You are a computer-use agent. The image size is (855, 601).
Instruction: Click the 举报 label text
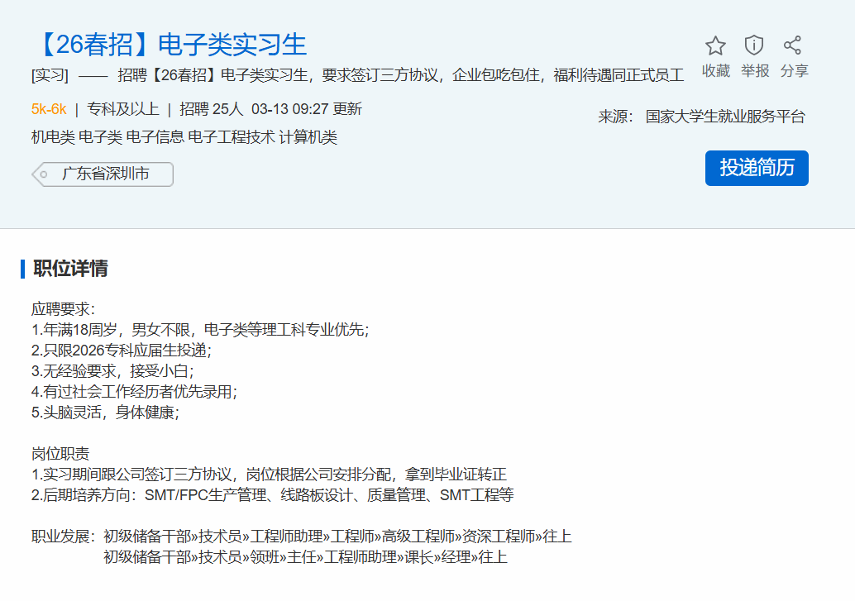click(754, 71)
